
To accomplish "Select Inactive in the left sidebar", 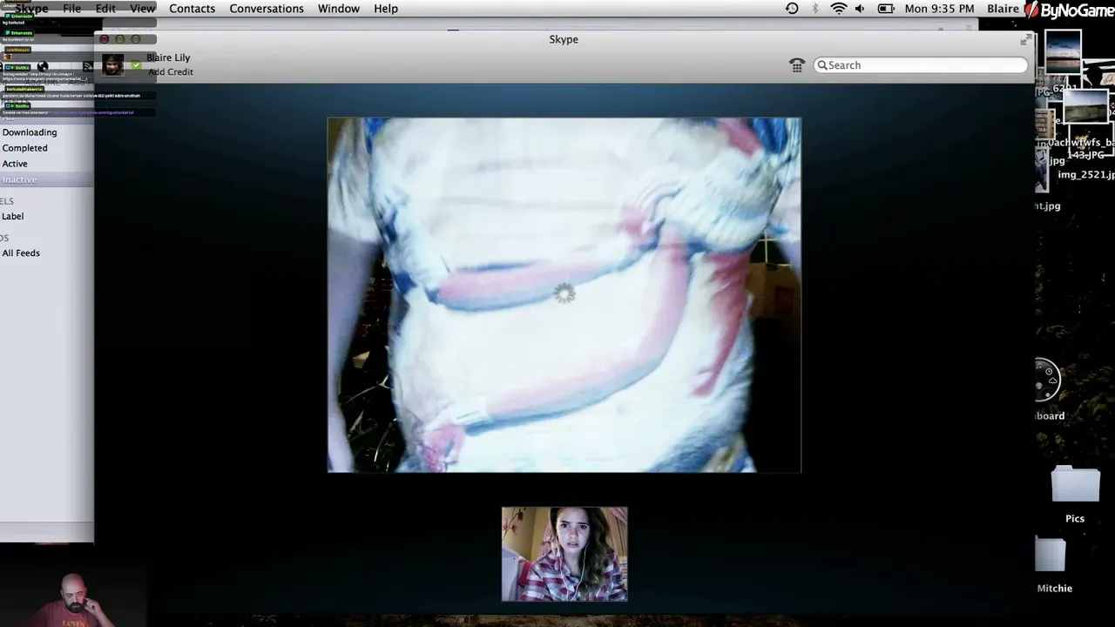I will (x=19, y=179).
